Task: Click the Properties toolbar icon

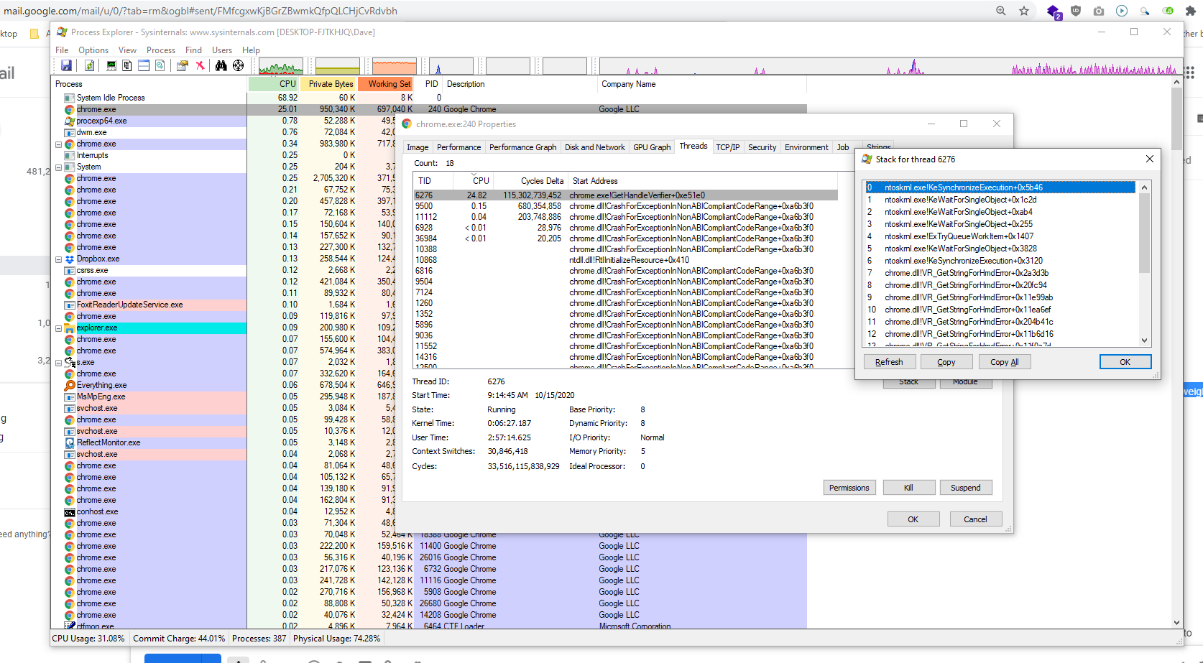Action: tap(183, 65)
